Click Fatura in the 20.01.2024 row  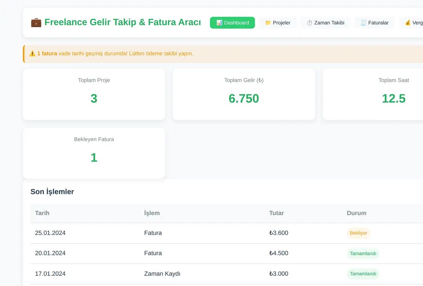tap(153, 253)
